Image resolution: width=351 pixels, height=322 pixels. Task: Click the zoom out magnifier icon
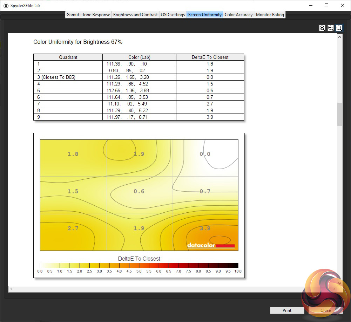point(331,28)
